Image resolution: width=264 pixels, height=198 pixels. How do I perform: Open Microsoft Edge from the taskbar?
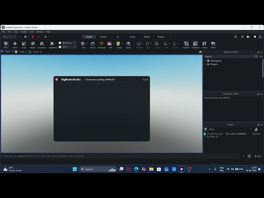(136, 169)
